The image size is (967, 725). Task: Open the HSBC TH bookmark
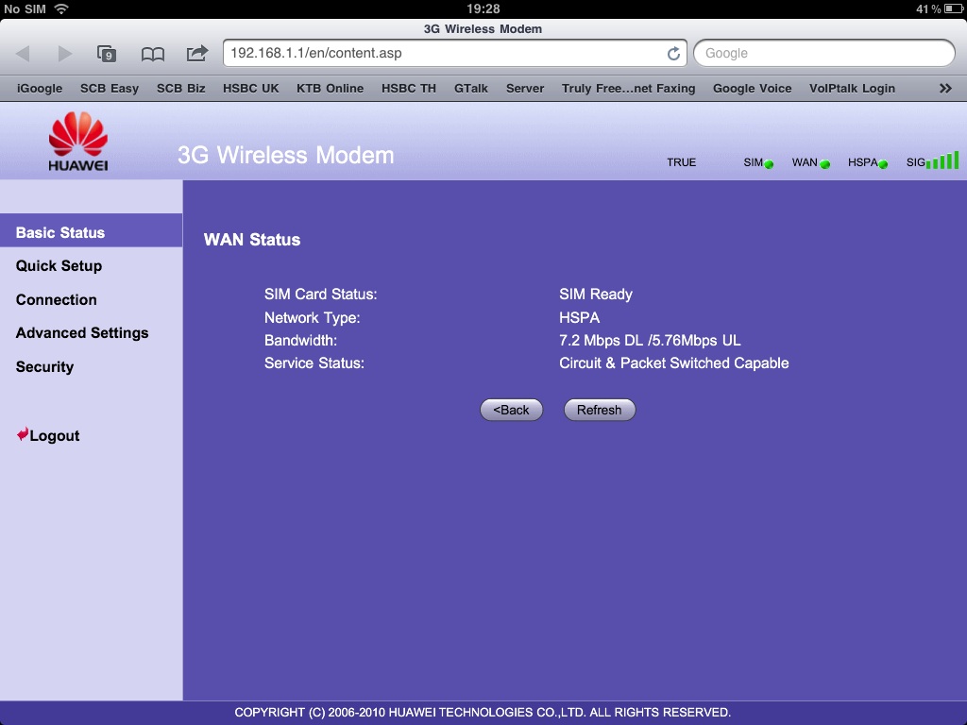pyautogui.click(x=409, y=88)
